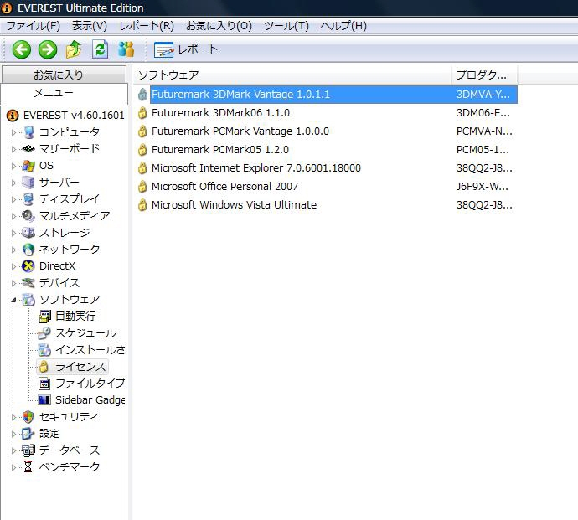Click the デバイス device icon
The image size is (578, 520).
click(x=28, y=283)
